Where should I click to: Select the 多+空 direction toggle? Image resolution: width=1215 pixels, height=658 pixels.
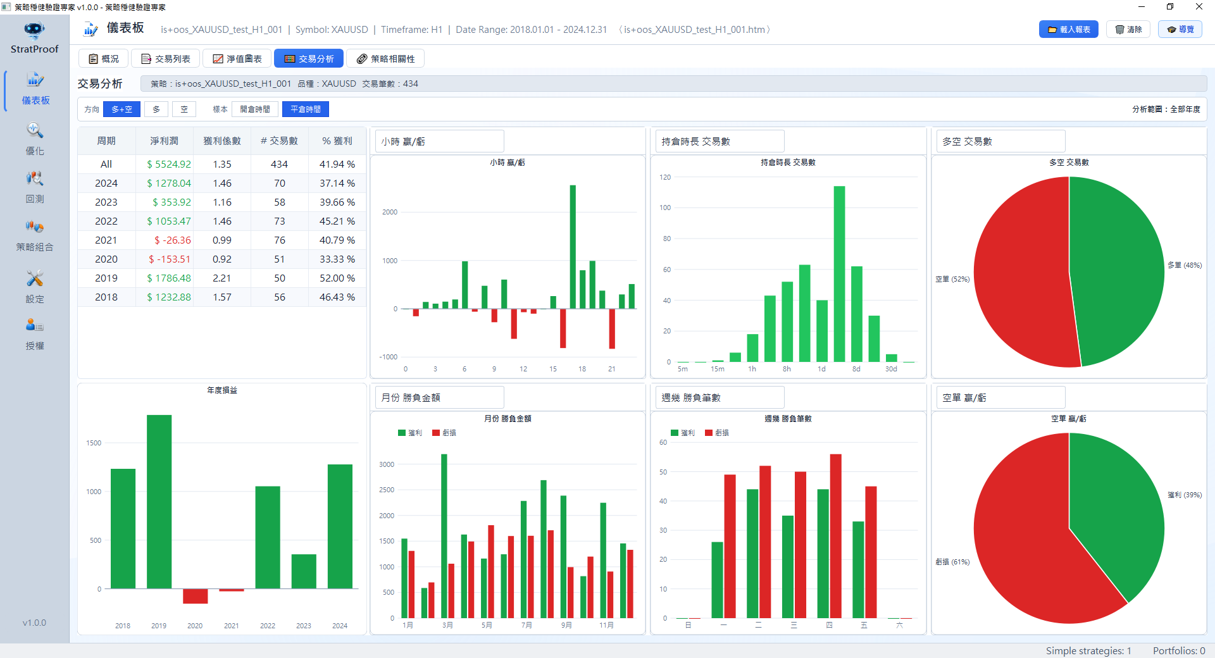click(122, 109)
